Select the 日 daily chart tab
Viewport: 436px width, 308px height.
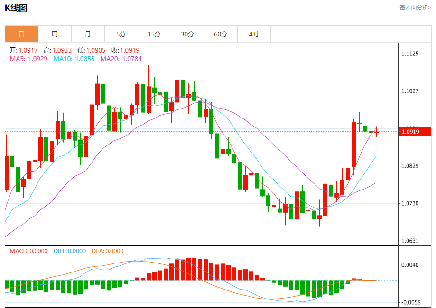21,34
